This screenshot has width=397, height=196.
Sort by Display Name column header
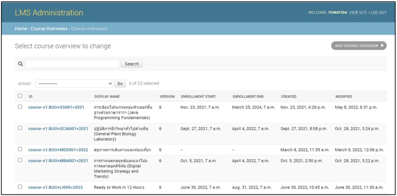(x=107, y=96)
